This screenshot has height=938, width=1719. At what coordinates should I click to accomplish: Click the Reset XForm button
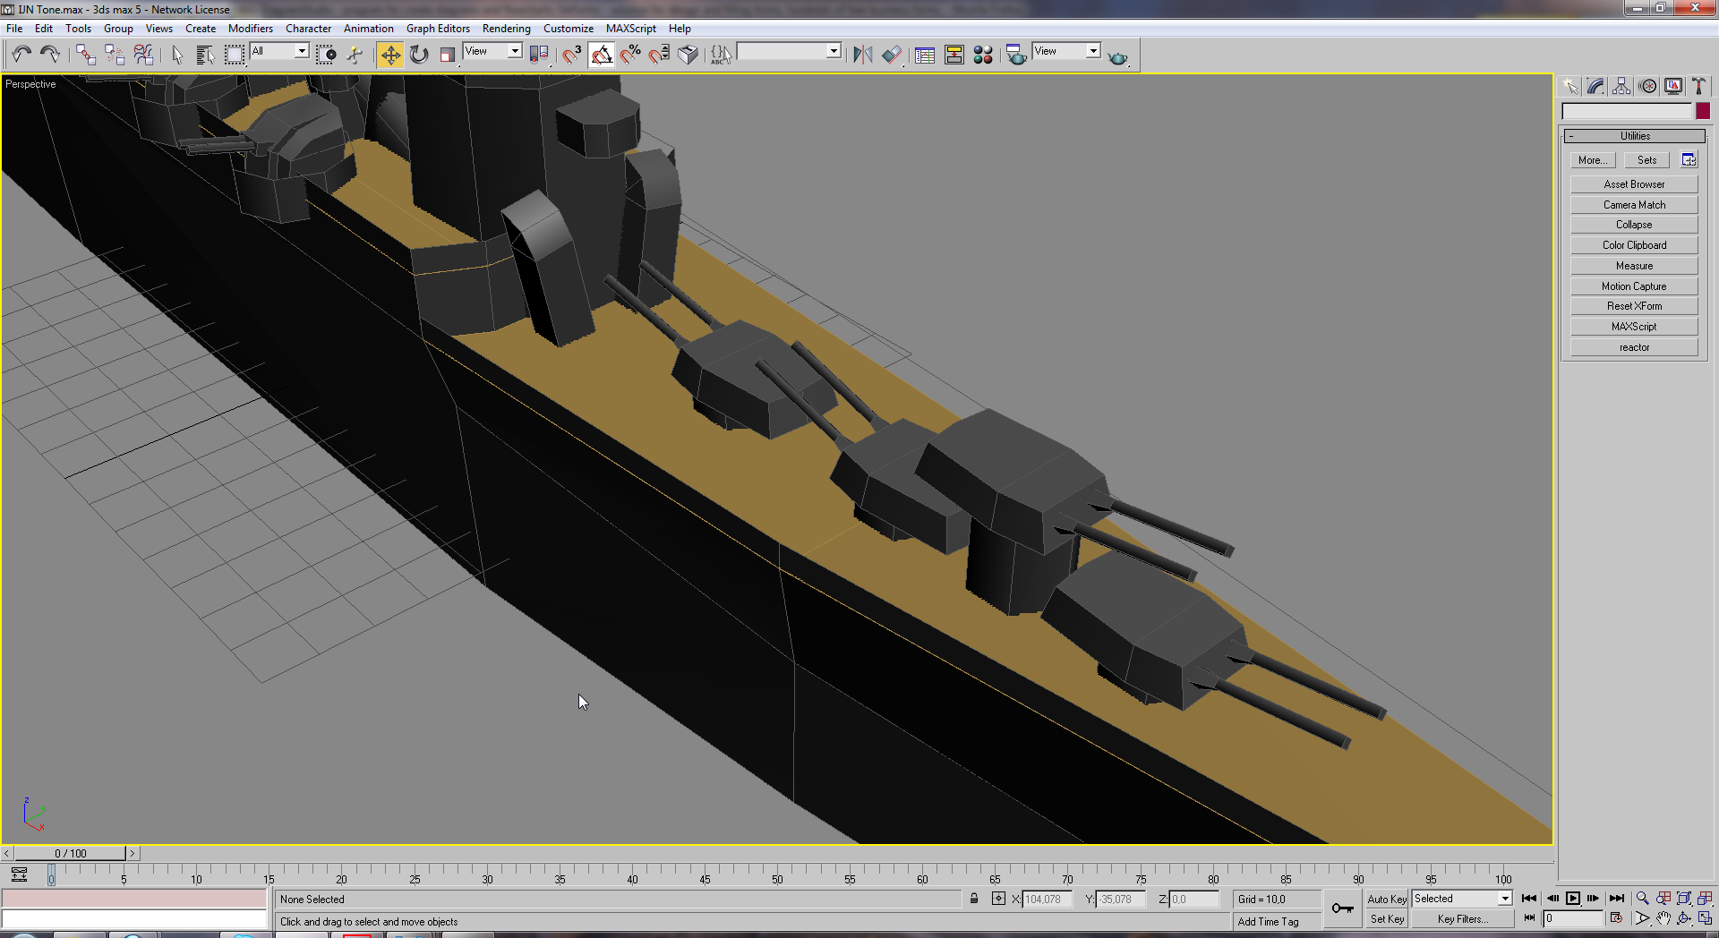click(1634, 306)
